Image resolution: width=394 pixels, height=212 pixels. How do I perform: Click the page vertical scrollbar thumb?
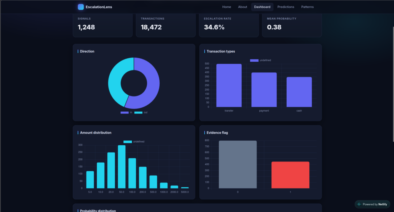393,84
